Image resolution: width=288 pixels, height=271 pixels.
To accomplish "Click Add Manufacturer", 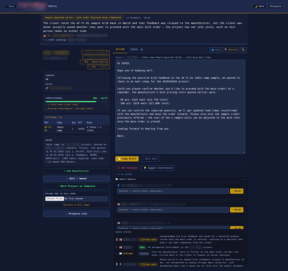I will point(76,171).
